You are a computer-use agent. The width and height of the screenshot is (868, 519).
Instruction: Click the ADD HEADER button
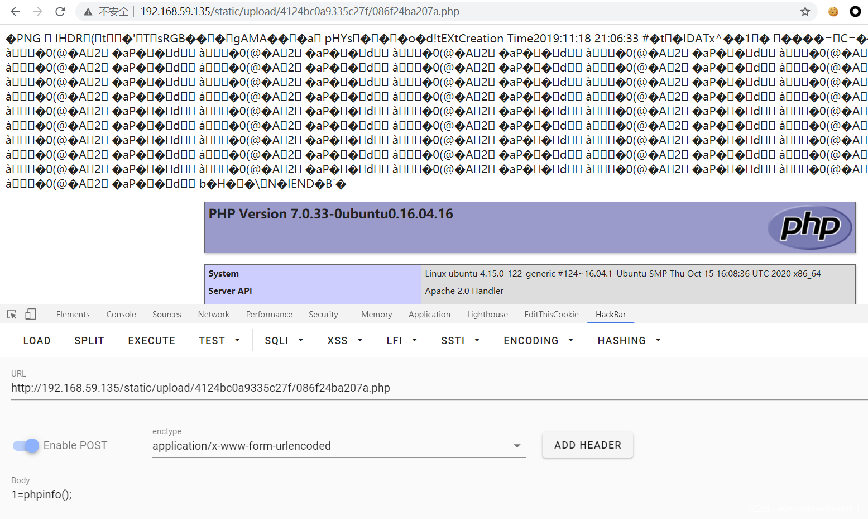click(x=587, y=445)
